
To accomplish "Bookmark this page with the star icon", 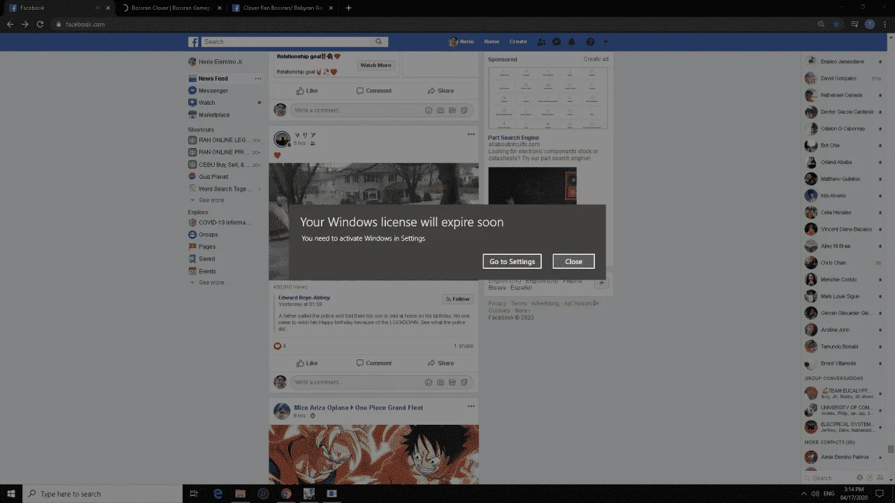I will pos(836,24).
